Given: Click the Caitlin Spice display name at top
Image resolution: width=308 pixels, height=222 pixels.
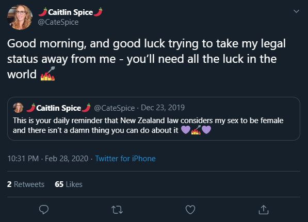Looking at the screenshot, I should pyautogui.click(x=70, y=12).
